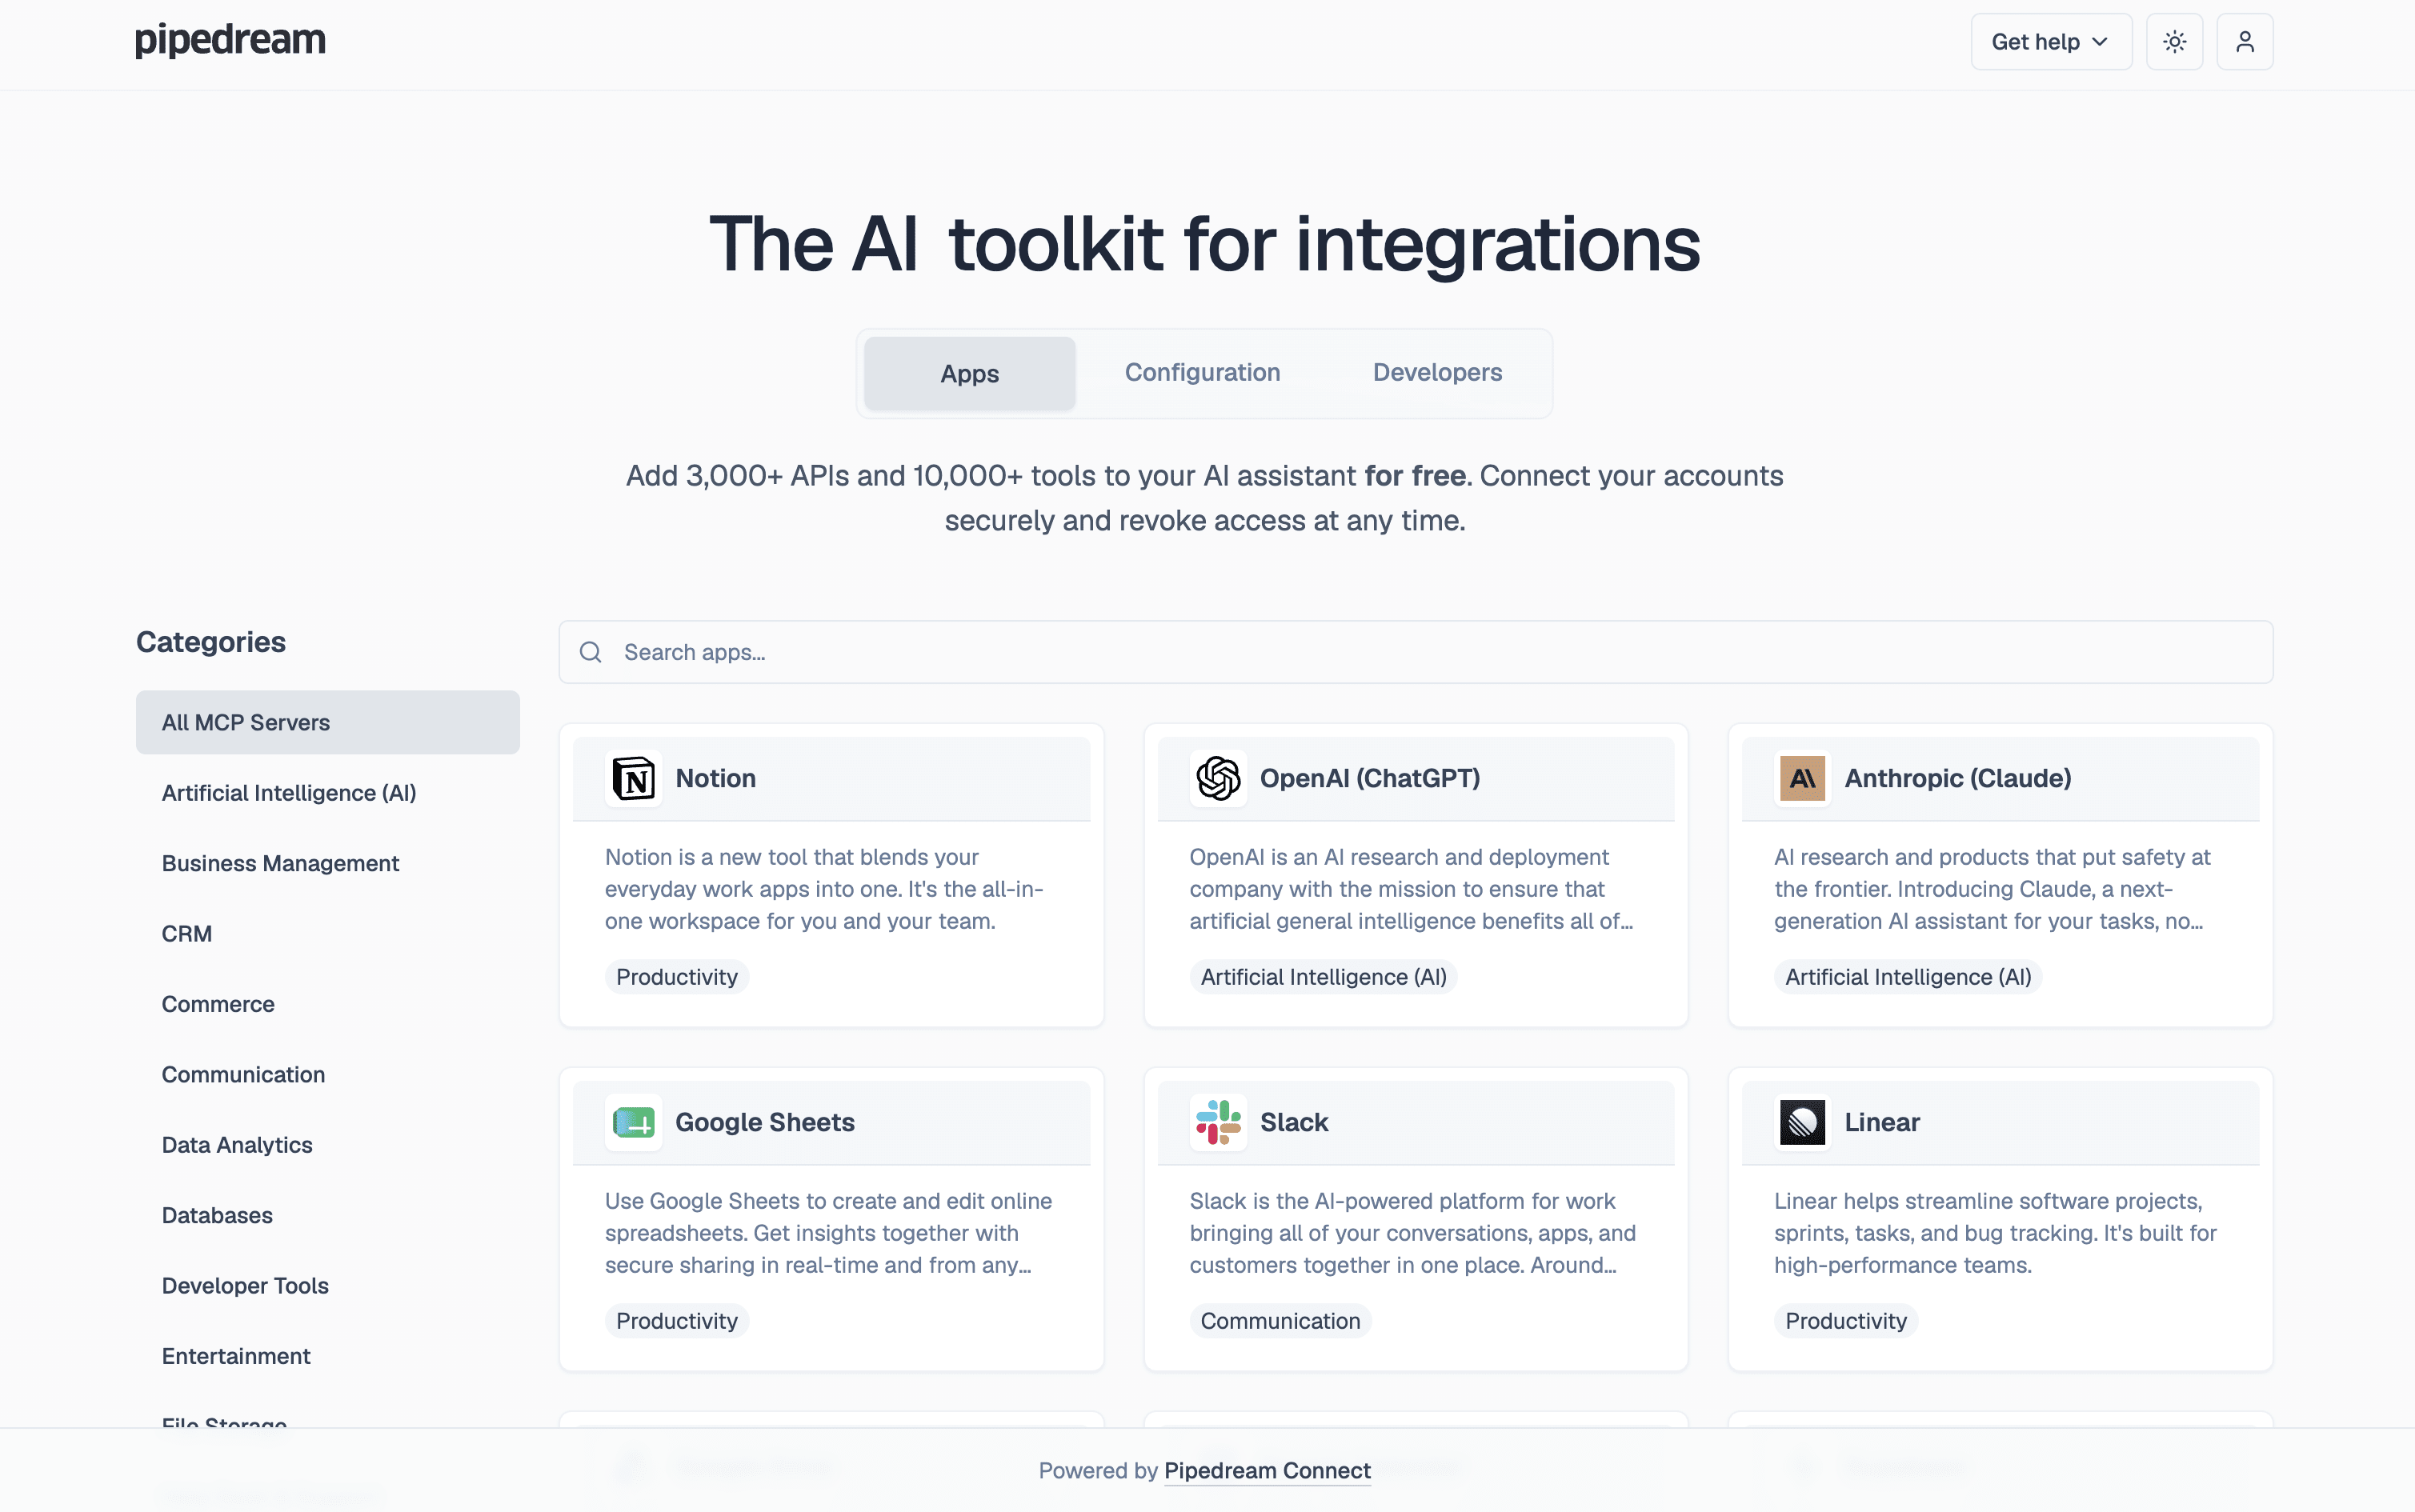Screen dimensions: 2415x1512
Task: Open the Notion card title
Action: 715,778
